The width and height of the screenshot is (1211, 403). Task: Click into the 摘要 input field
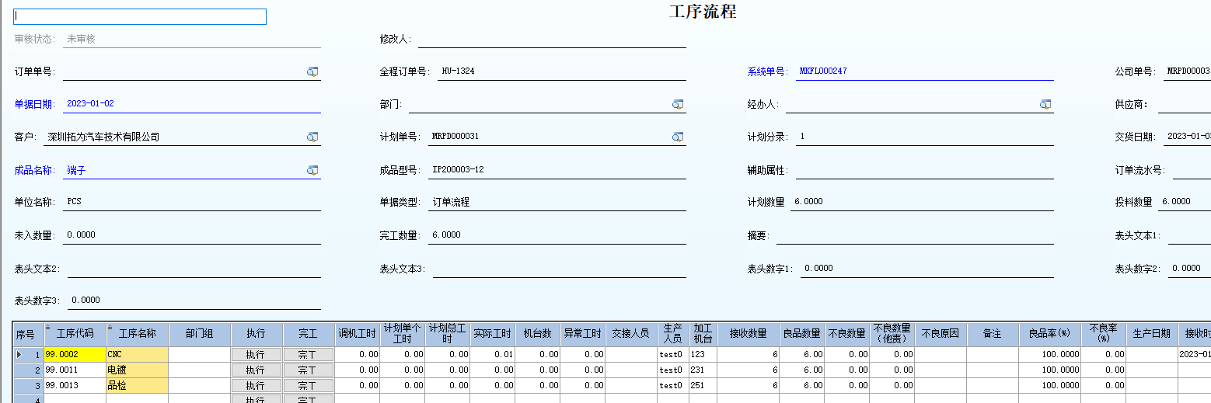point(914,235)
